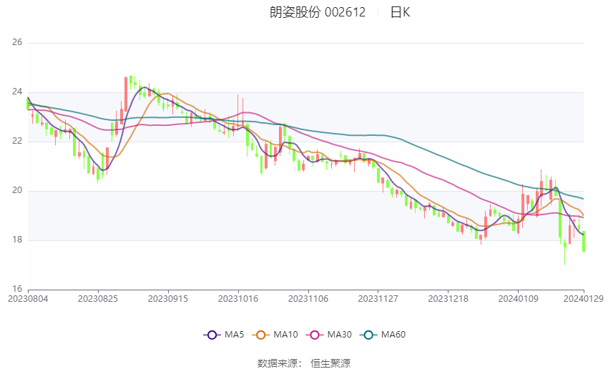The width and height of the screenshot is (608, 369).
Task: Select the 20240129 date axis label
Action: [584, 299]
